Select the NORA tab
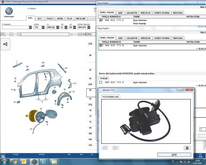This screenshot has height=165, width=206. click(x=60, y=18)
